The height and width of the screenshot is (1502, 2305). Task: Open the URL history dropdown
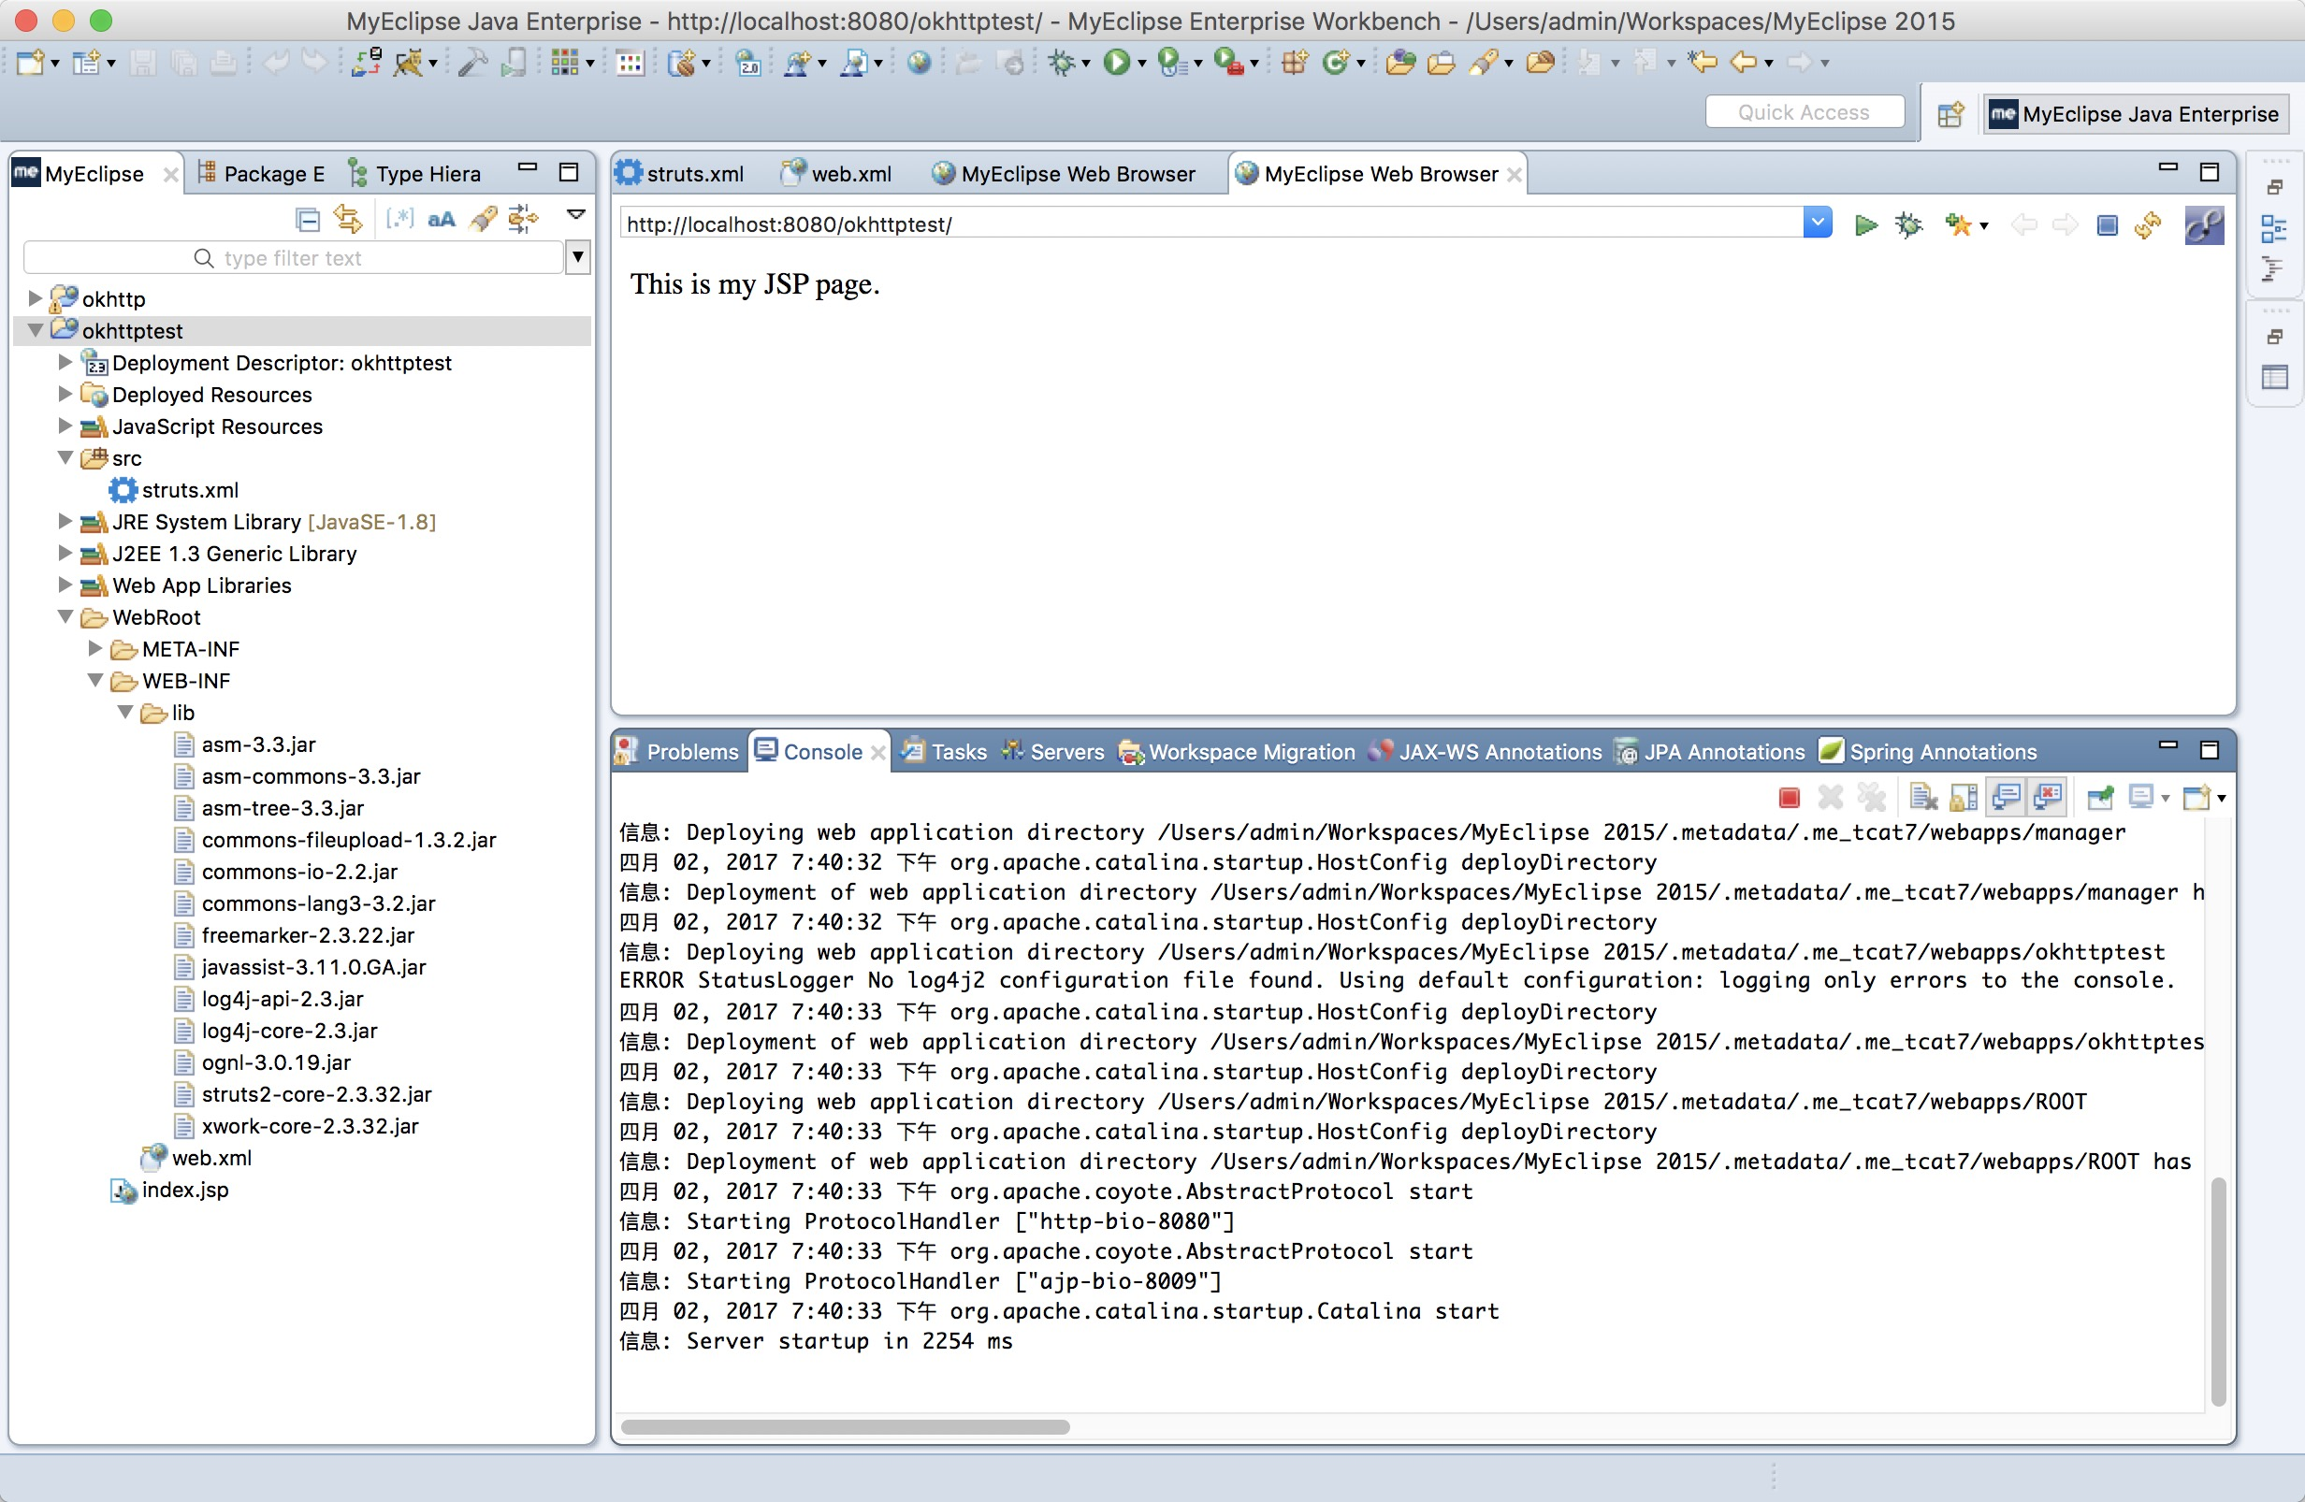coord(1817,224)
